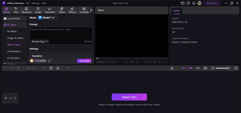Open the layout switcher icon

[183, 3]
